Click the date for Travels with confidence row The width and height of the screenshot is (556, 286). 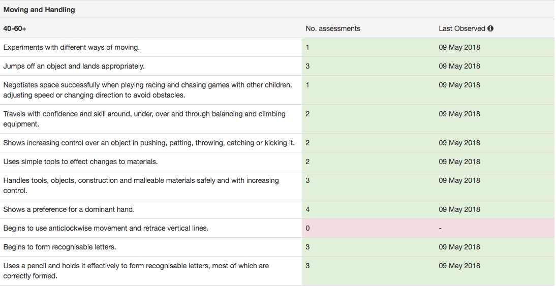[x=459, y=114]
